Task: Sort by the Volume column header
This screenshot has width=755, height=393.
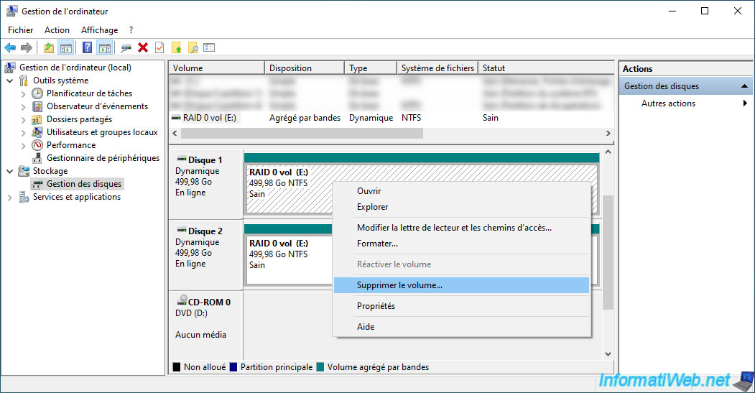Action: (x=217, y=68)
